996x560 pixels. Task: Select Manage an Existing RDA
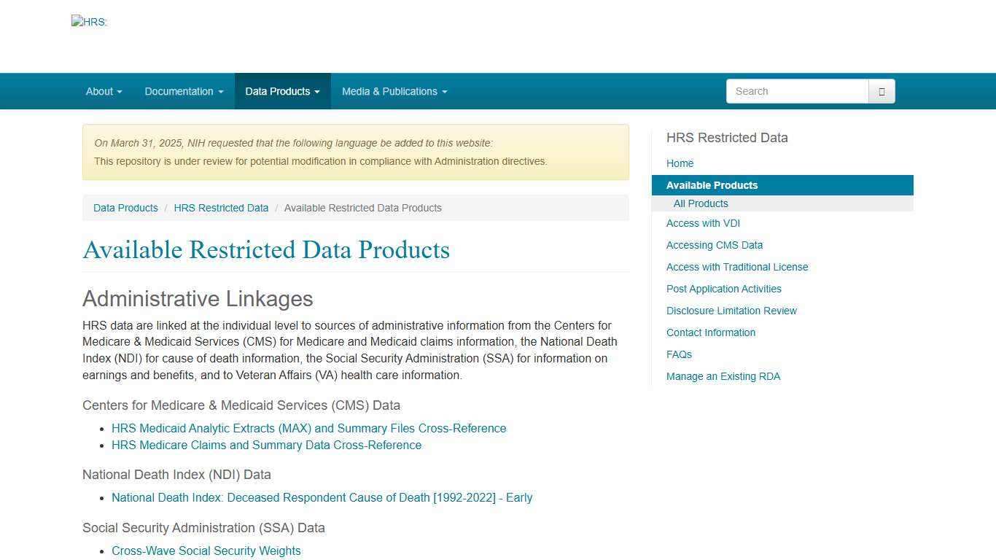pos(723,376)
